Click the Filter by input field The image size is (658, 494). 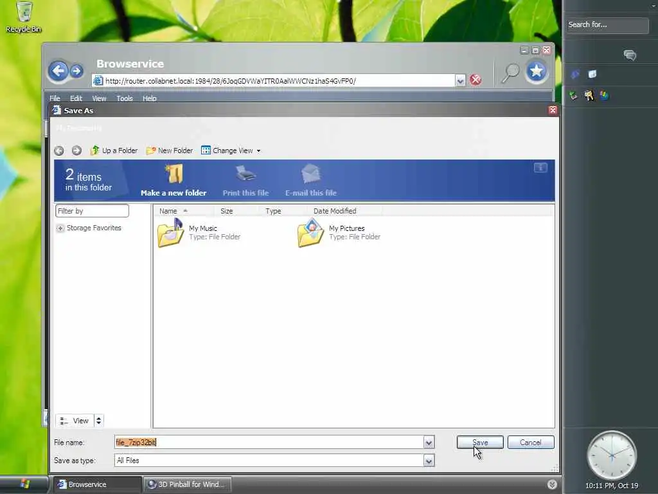click(92, 211)
